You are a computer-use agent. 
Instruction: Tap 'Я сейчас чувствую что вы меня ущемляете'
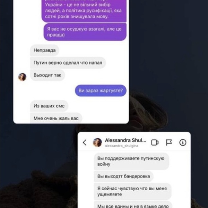coord(133,191)
